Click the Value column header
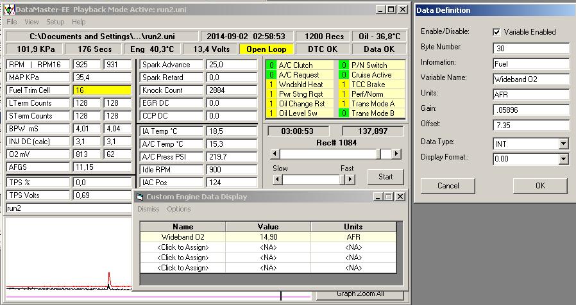 (x=268, y=227)
